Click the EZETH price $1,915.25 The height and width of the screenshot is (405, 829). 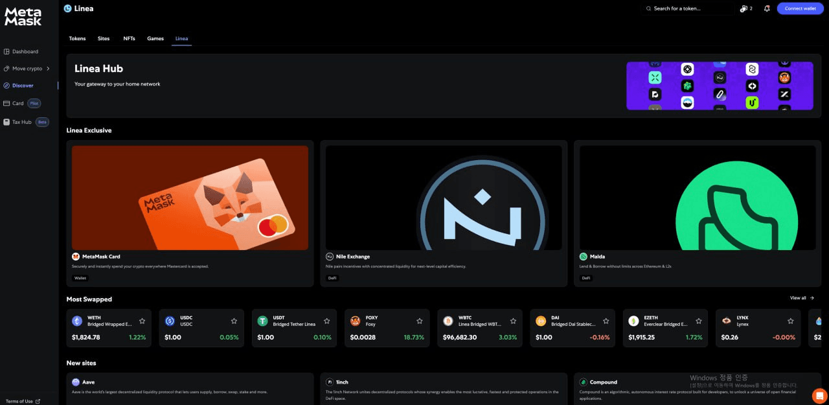point(642,338)
